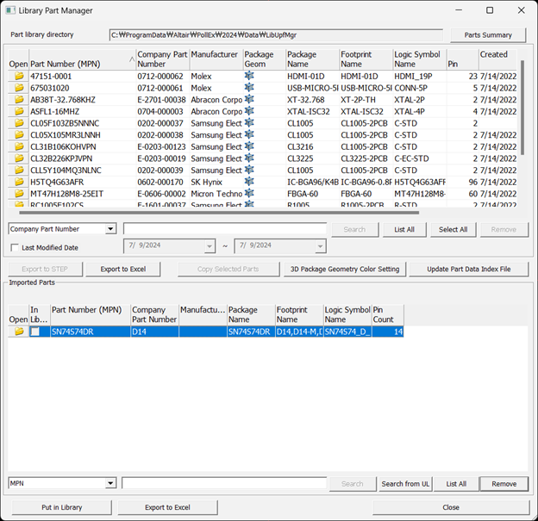Click the Parts Summary button
This screenshot has width=538, height=521.
click(488, 35)
